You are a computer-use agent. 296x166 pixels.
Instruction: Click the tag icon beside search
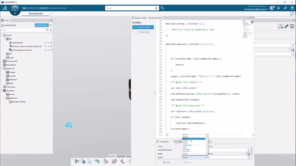162,8
